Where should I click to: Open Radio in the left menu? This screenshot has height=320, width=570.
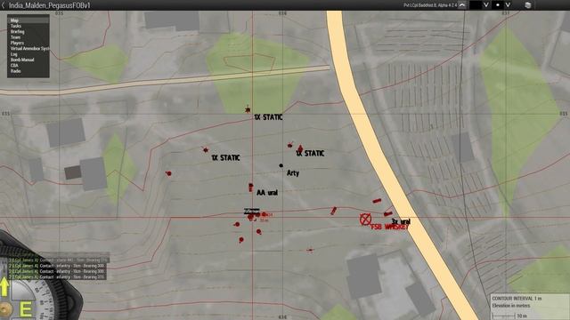point(28,71)
